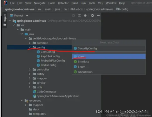Click the main breadcrumb
The image size is (152, 117).
pos(48,9)
